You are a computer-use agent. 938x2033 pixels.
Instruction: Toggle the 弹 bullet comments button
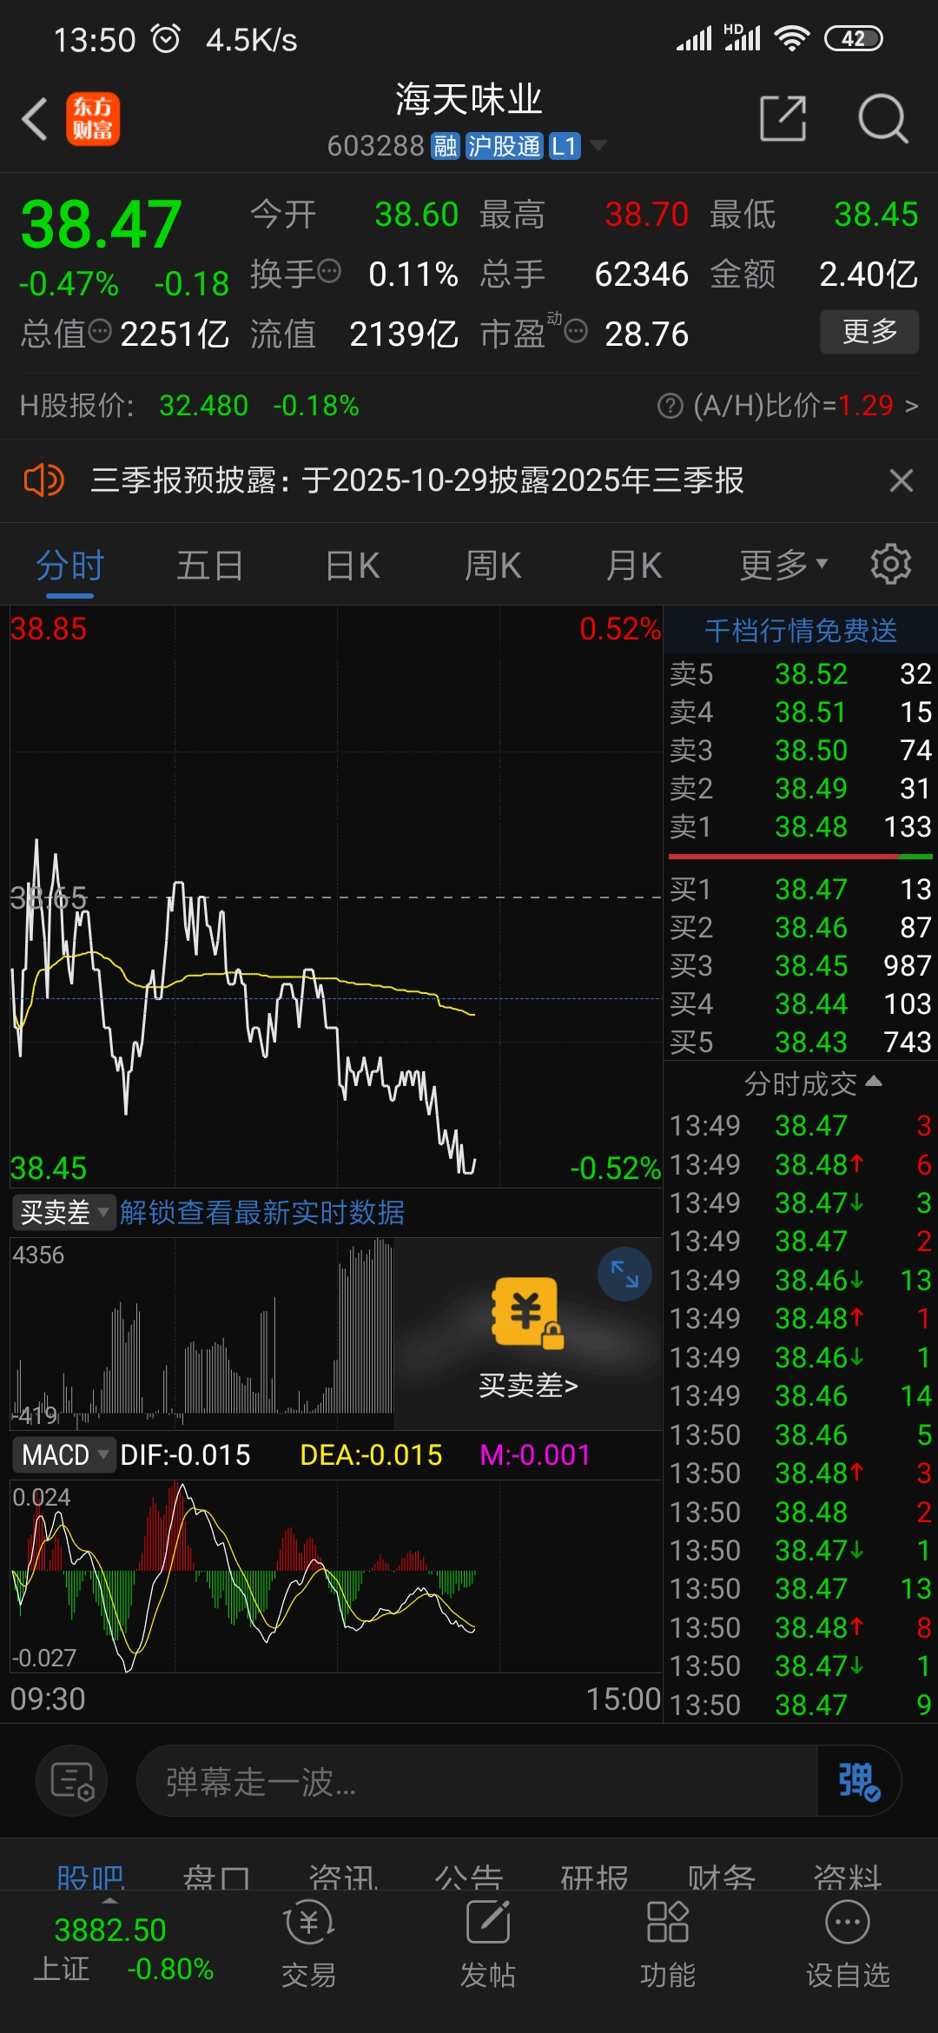(x=858, y=1781)
